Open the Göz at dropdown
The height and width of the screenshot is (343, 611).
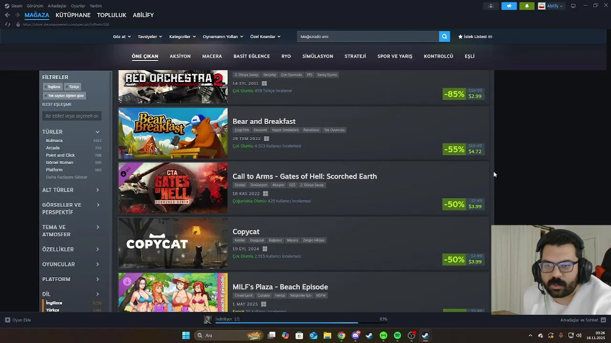pos(122,37)
